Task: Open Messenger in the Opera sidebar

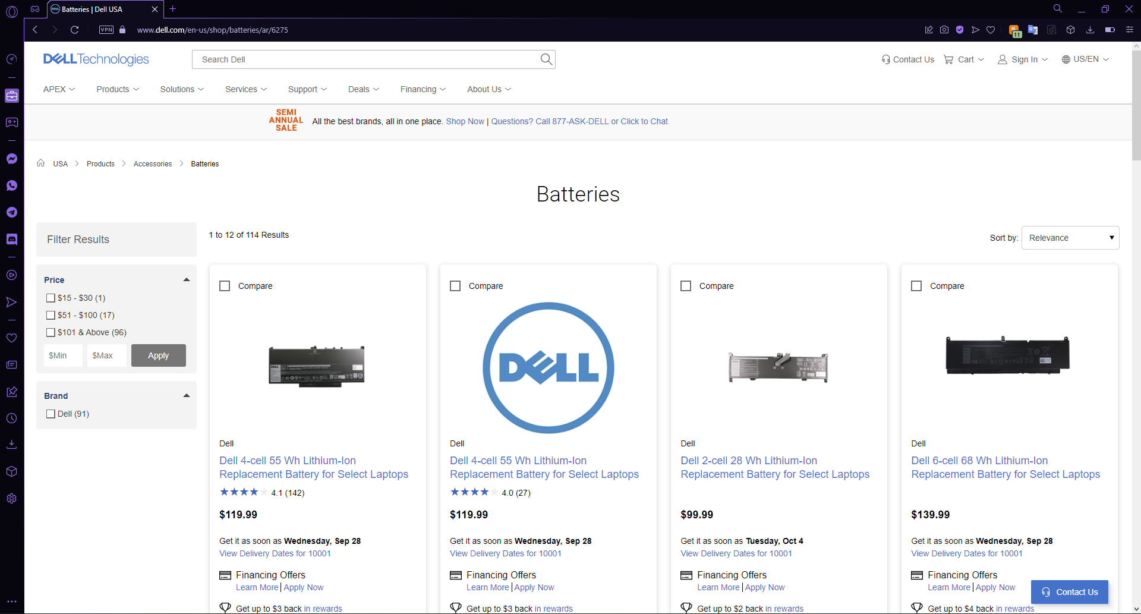Action: (x=12, y=159)
